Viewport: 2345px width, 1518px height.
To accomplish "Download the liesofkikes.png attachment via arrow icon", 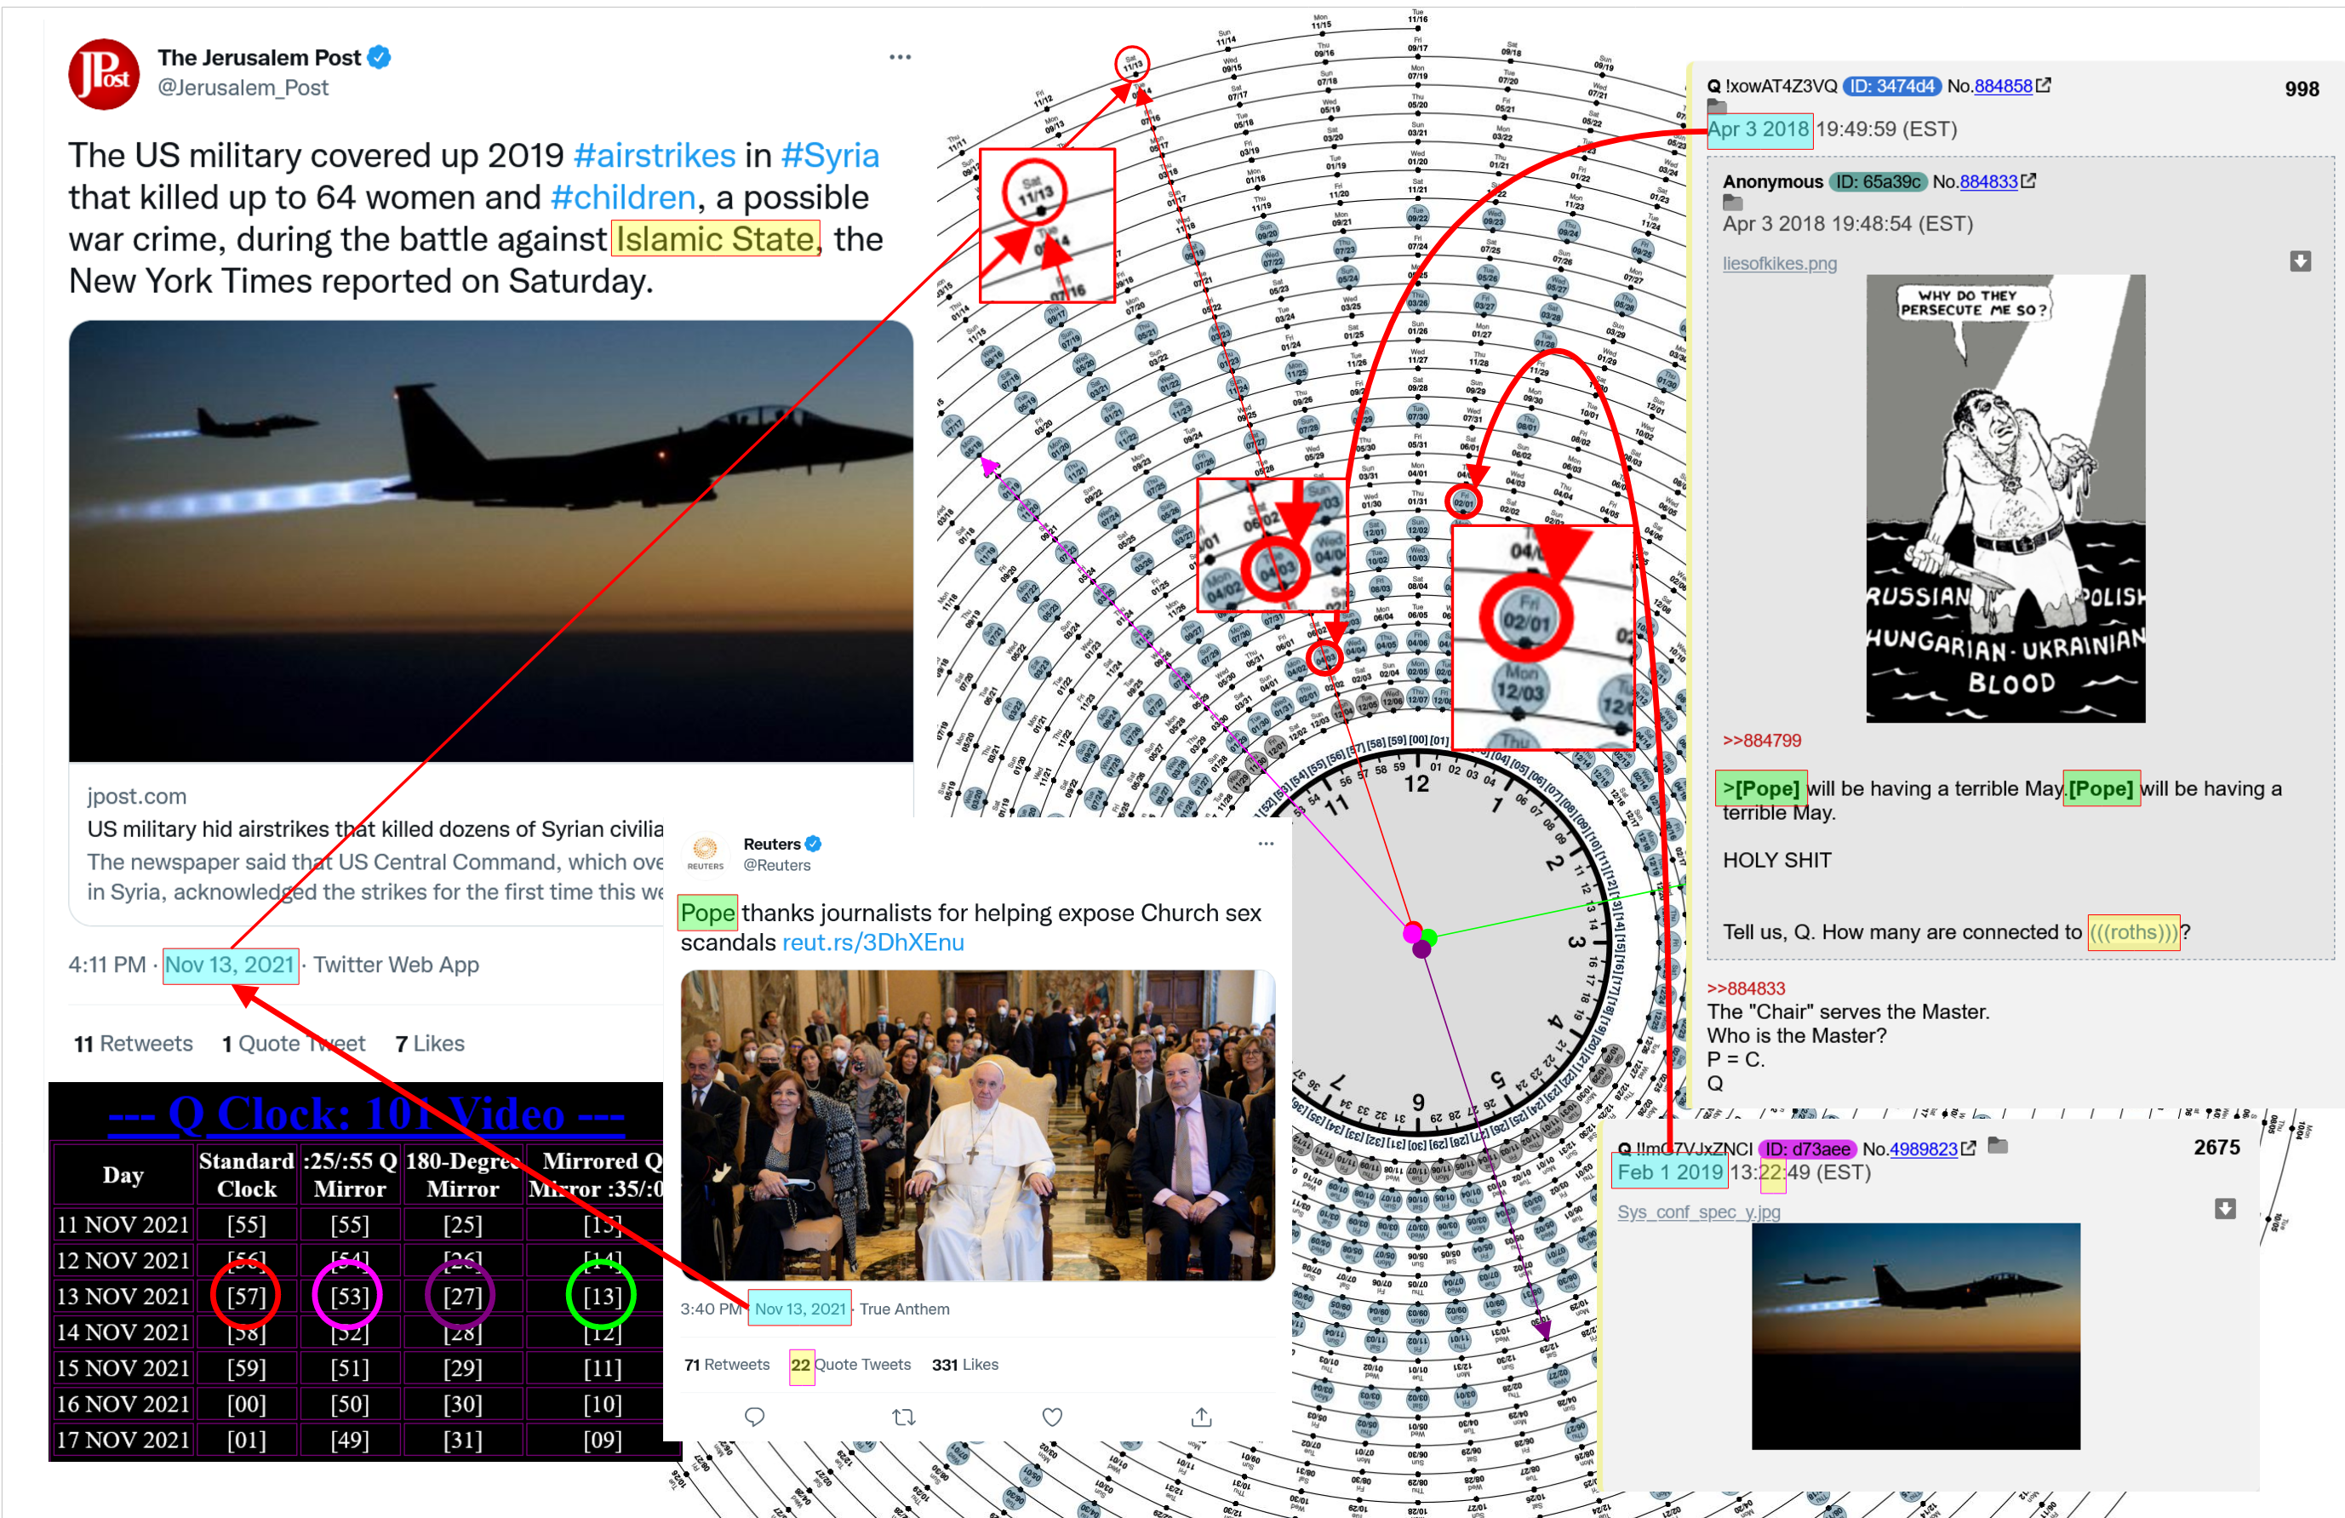I will pos(2301,261).
